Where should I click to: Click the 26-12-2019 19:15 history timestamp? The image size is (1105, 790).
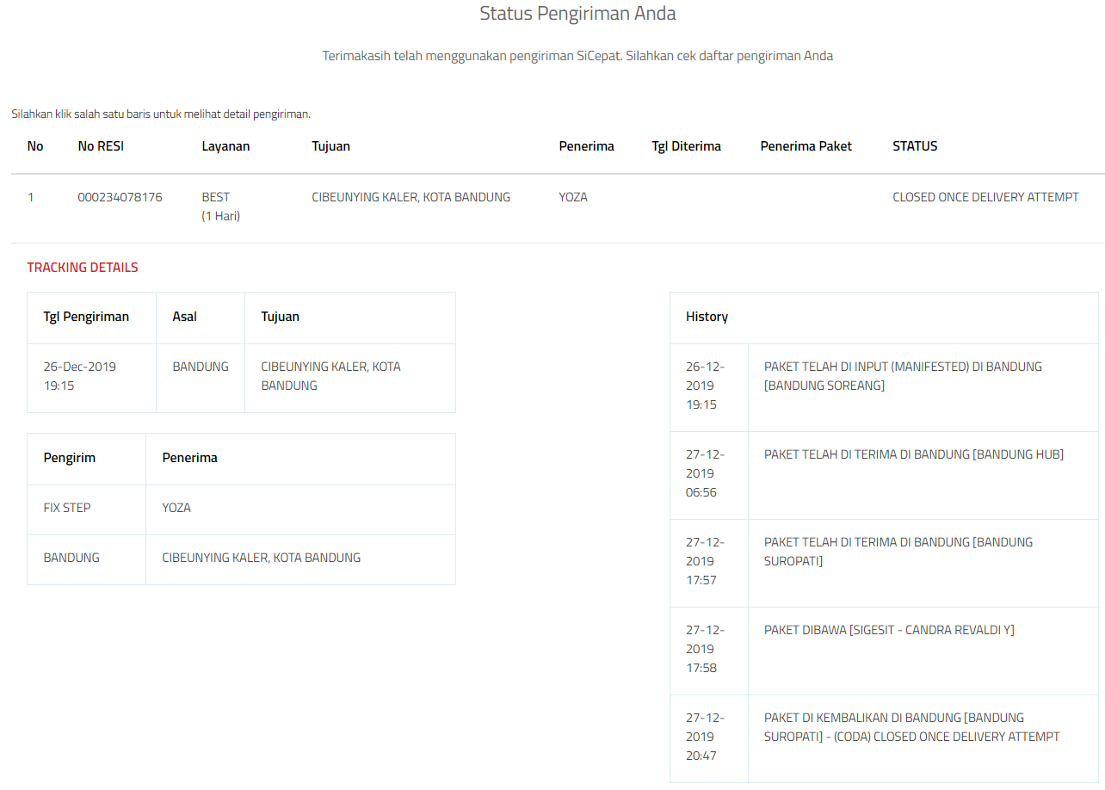[706, 386]
